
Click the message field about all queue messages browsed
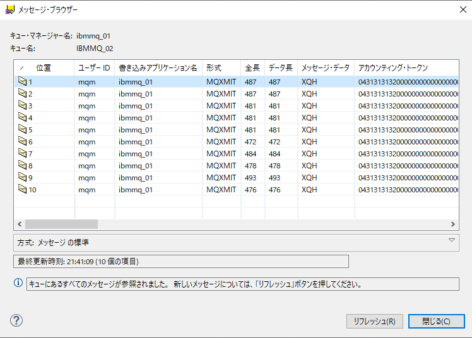click(x=242, y=284)
